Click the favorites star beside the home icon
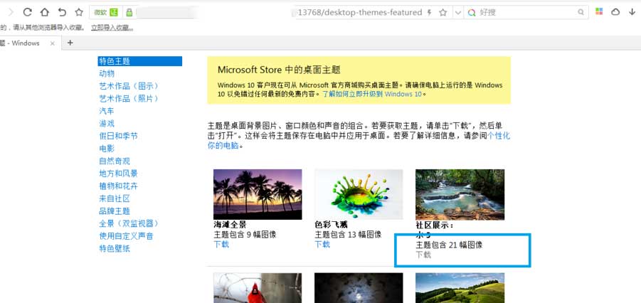641x303 pixels. click(79, 12)
